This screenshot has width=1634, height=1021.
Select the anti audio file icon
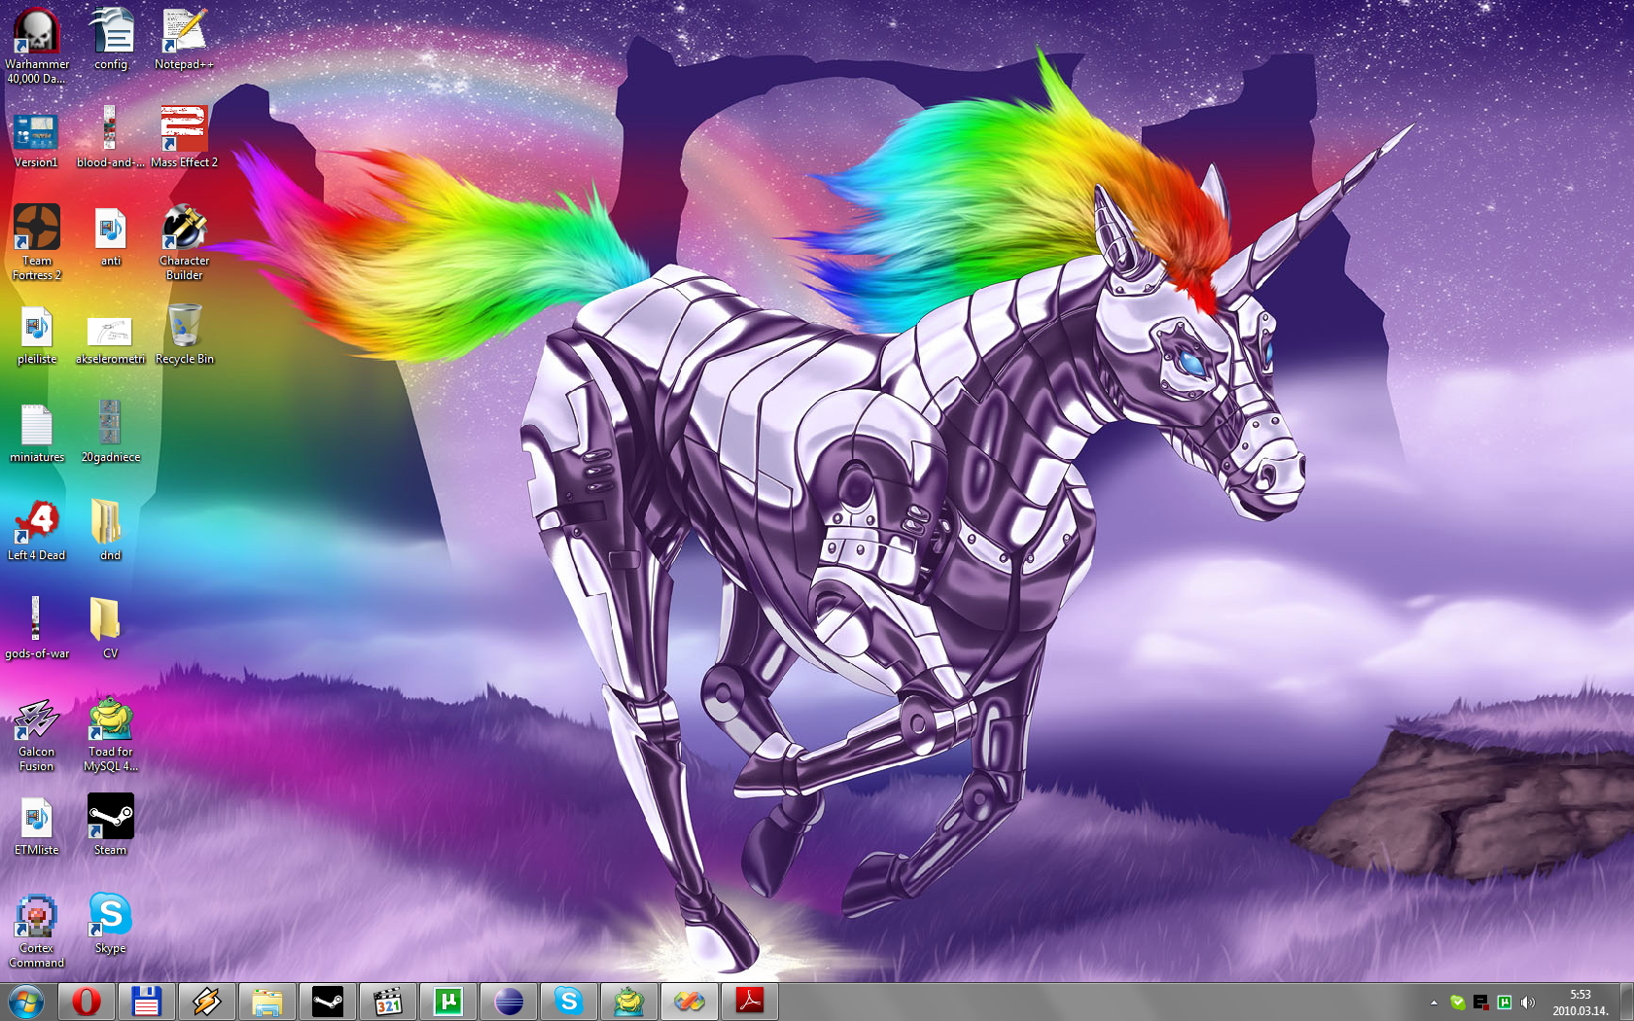click(111, 235)
